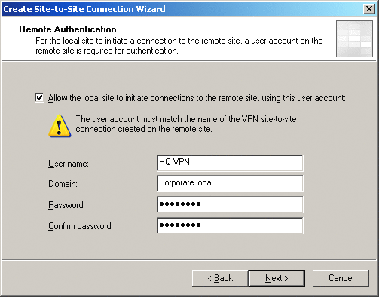379x297 pixels.
Task: Click the wizard graphic in the header corner
Action: [x=354, y=38]
